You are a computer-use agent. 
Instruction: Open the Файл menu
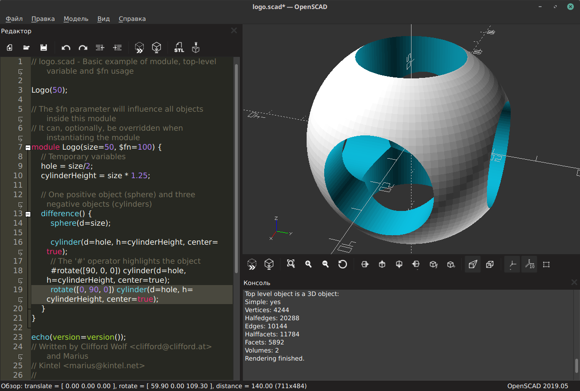point(14,19)
